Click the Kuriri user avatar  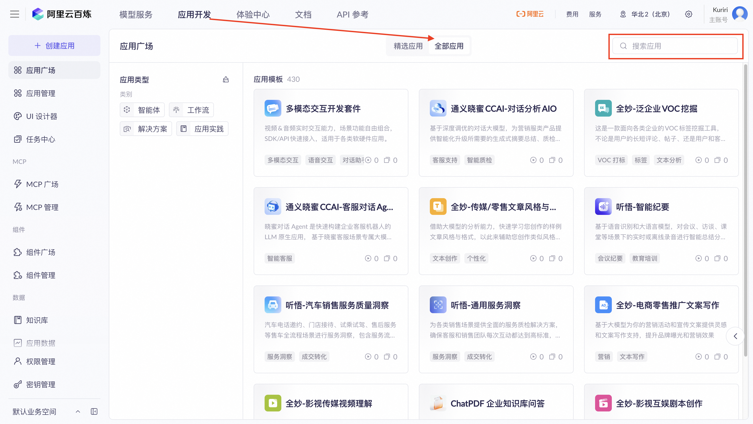740,14
